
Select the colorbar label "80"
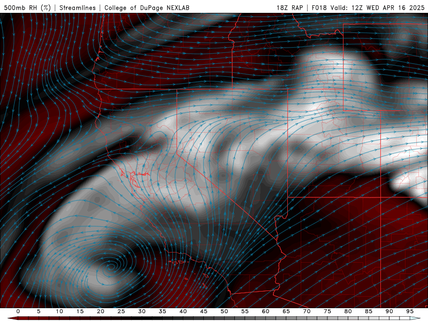point(348,311)
